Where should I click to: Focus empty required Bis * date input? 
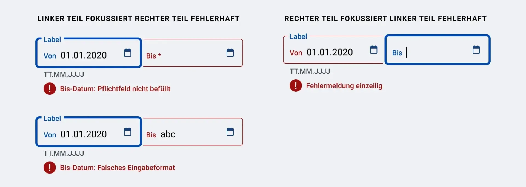(x=193, y=53)
